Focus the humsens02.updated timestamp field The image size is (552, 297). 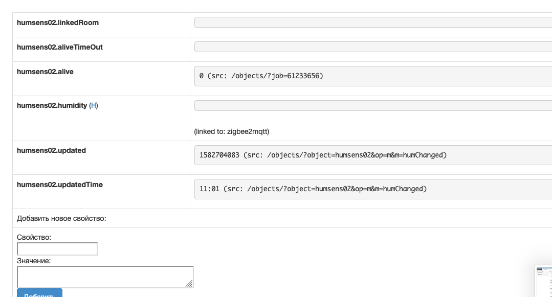coord(372,155)
